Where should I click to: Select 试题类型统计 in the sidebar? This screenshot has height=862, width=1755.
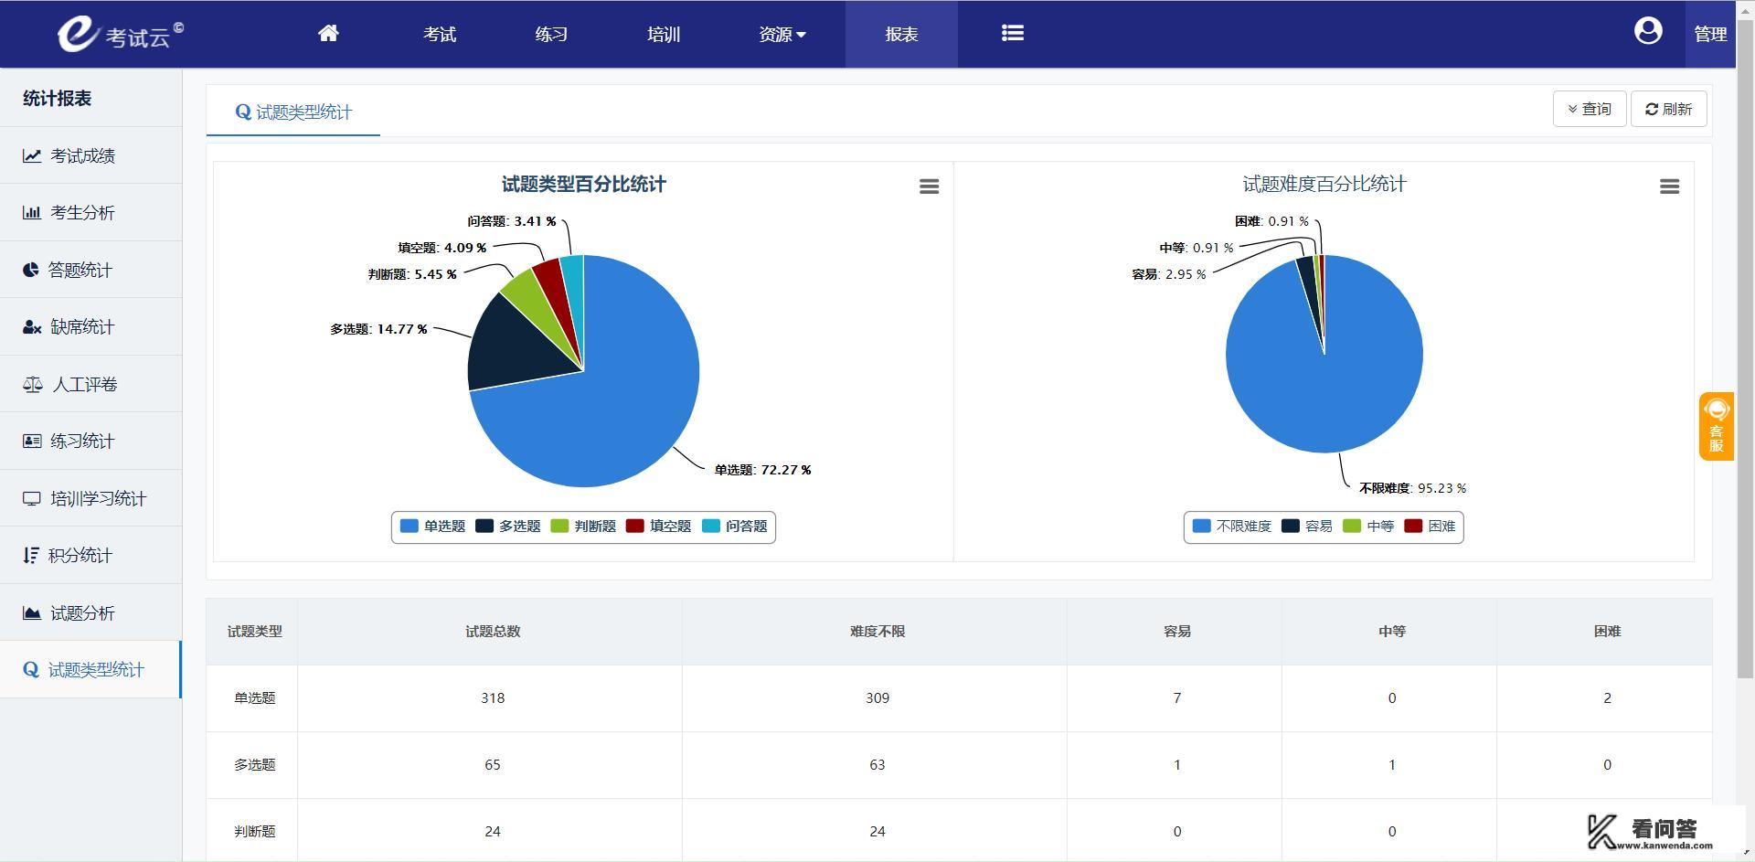(x=90, y=670)
